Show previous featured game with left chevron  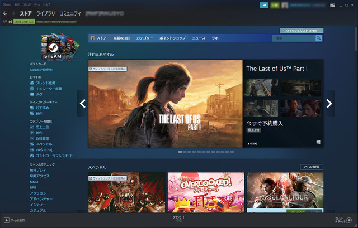point(82,104)
